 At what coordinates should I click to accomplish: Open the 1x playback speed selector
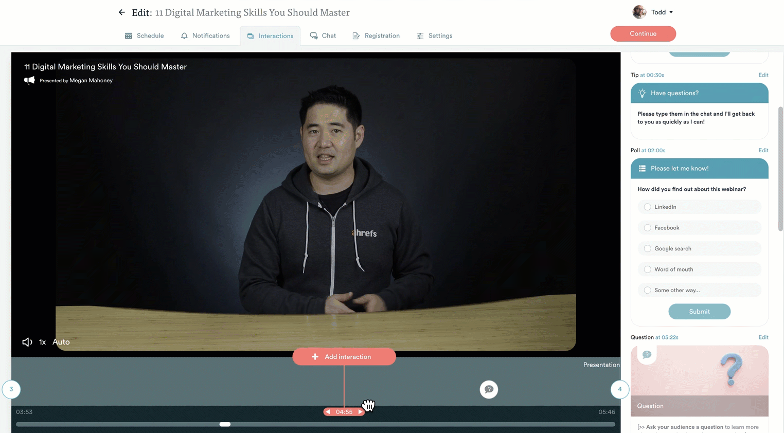click(42, 342)
